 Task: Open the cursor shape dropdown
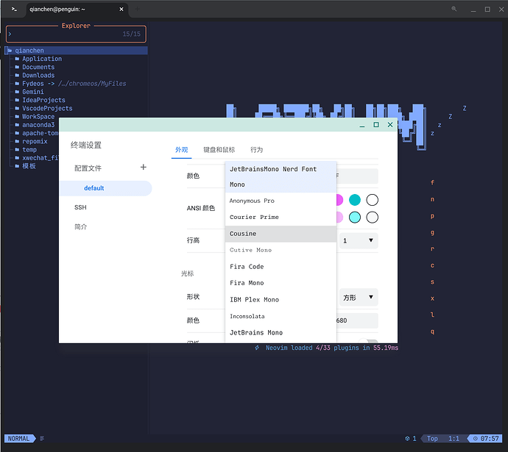click(x=359, y=298)
